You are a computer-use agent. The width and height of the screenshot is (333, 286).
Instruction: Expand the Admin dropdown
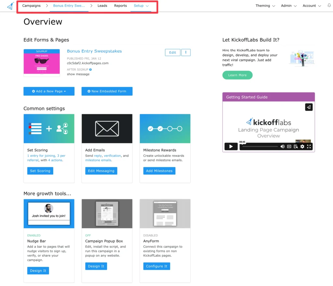(x=289, y=6)
